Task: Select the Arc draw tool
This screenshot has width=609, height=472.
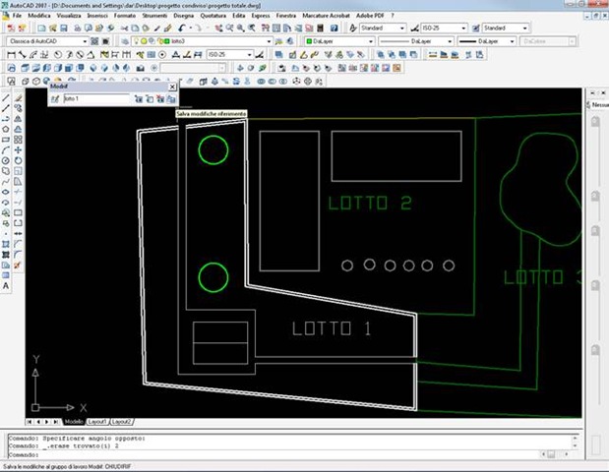Action: click(x=6, y=149)
